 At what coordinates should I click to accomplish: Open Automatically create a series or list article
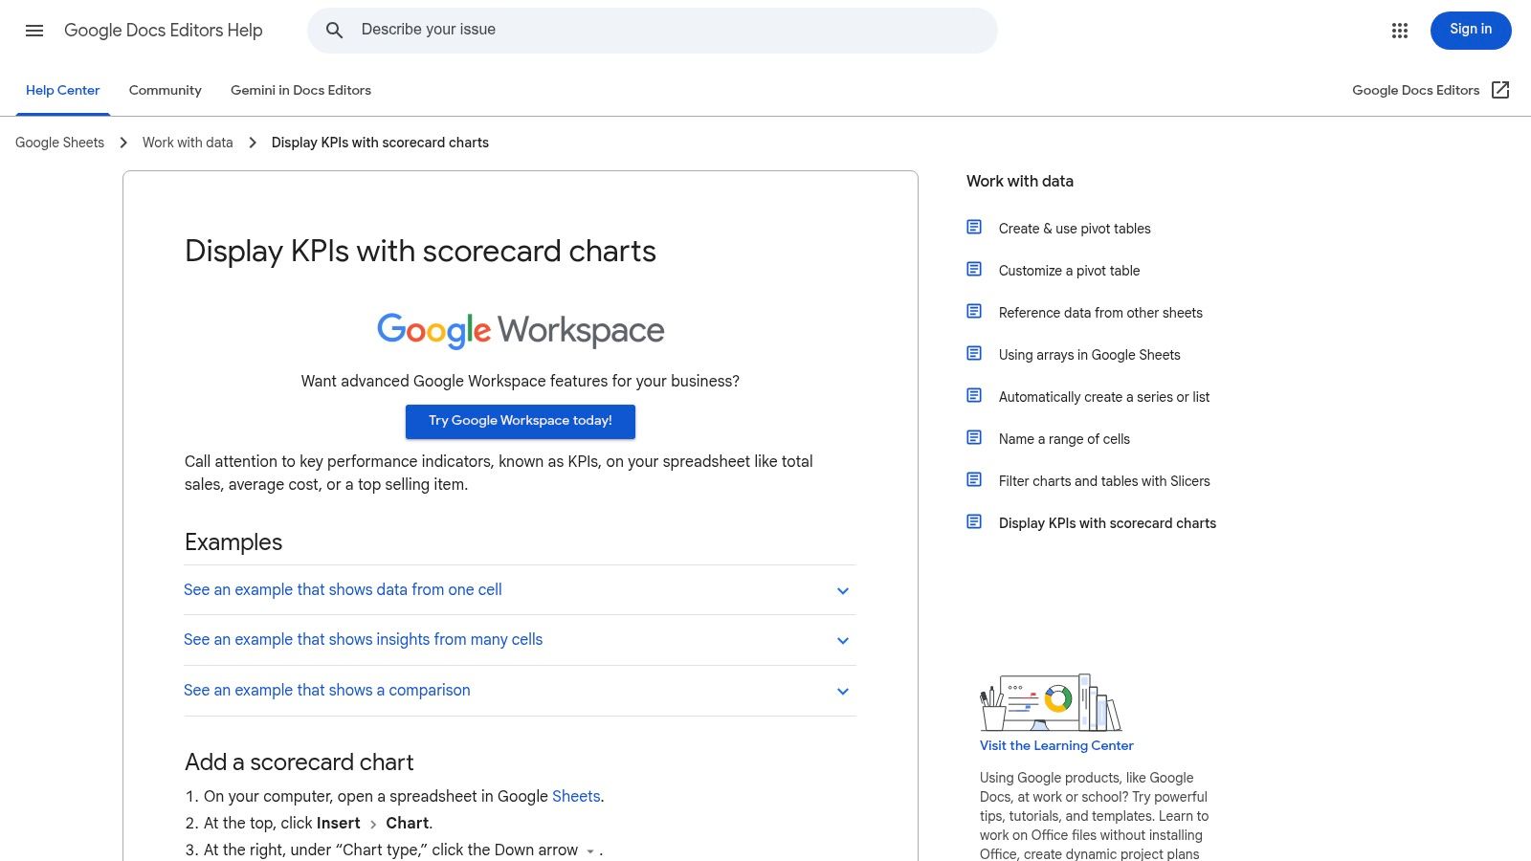(1104, 397)
